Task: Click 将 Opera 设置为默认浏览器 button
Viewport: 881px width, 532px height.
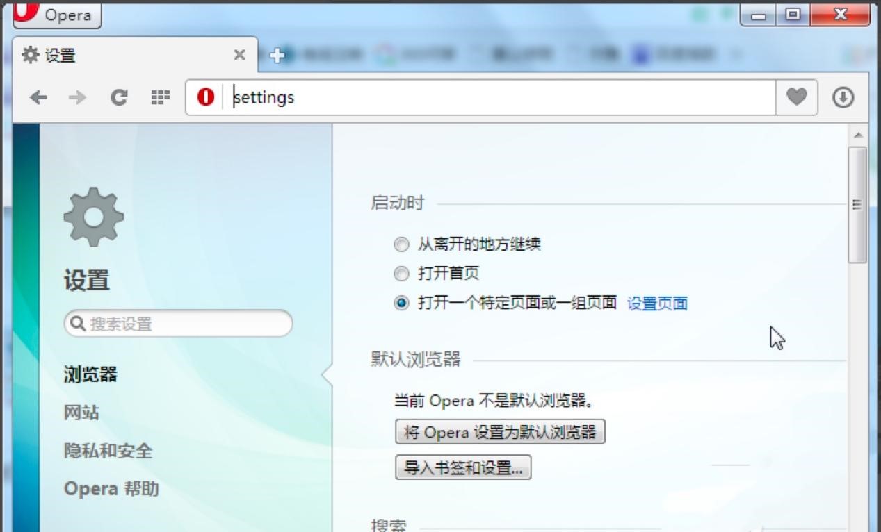Action: (500, 431)
